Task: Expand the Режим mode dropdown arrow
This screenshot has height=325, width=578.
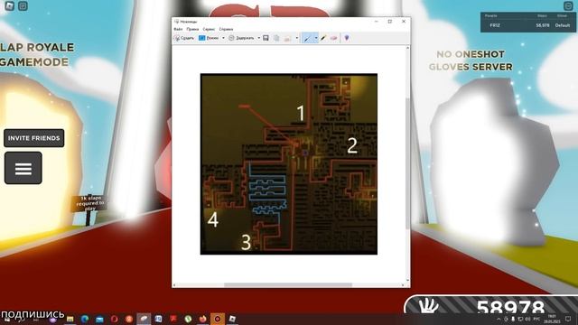Action: click(x=223, y=38)
